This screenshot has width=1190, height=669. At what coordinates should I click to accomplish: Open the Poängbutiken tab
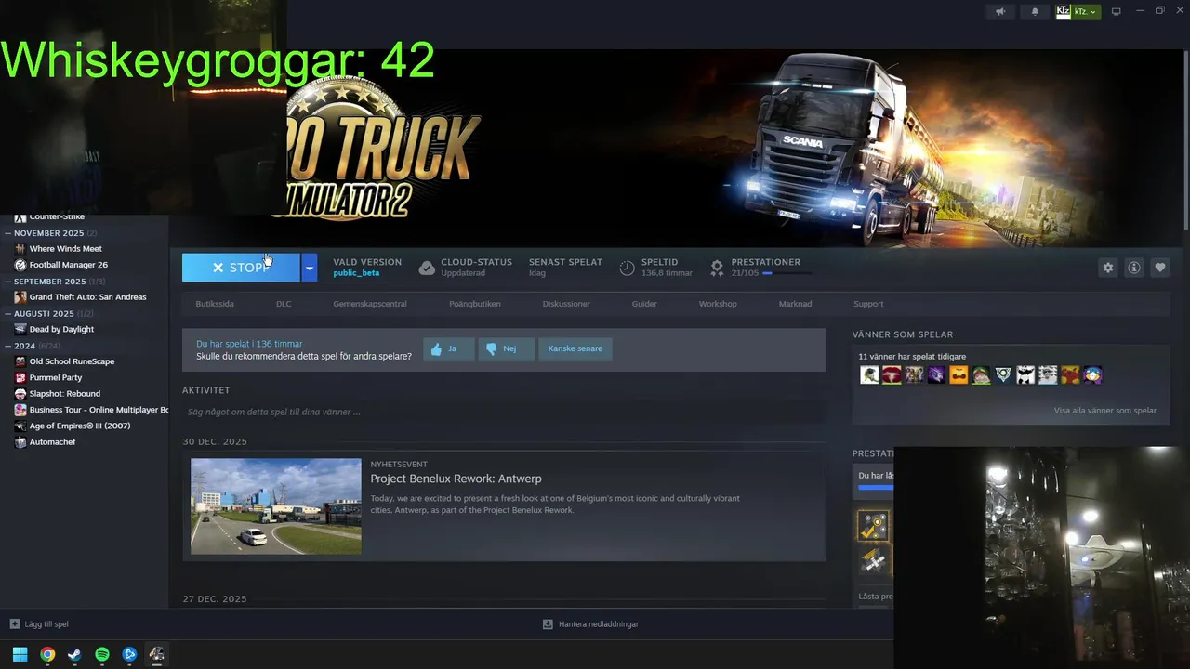[x=475, y=304]
